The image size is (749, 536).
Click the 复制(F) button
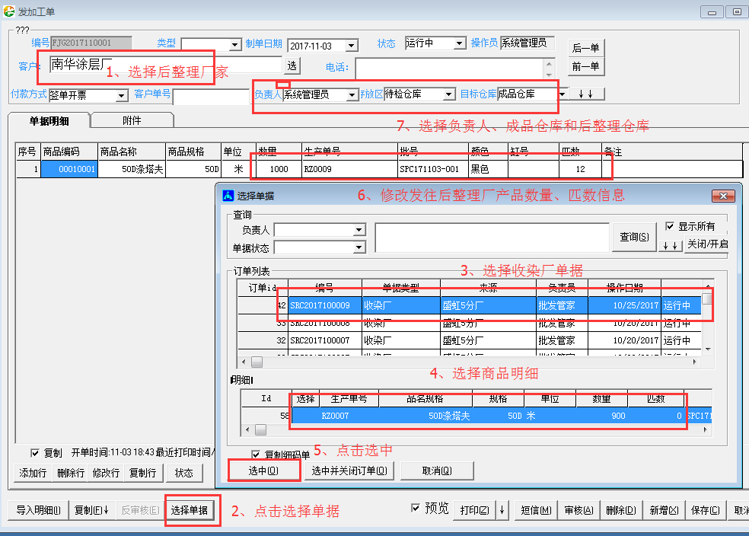point(91,510)
